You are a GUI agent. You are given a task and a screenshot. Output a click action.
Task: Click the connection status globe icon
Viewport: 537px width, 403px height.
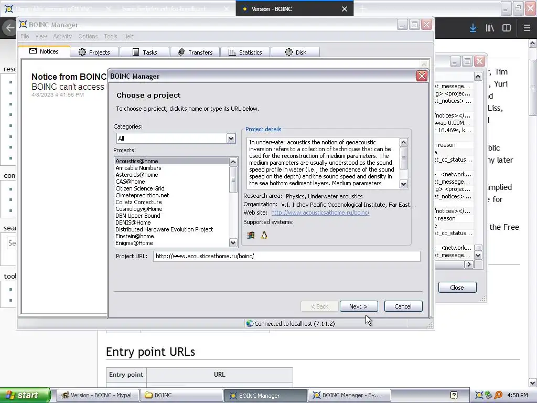250,323
